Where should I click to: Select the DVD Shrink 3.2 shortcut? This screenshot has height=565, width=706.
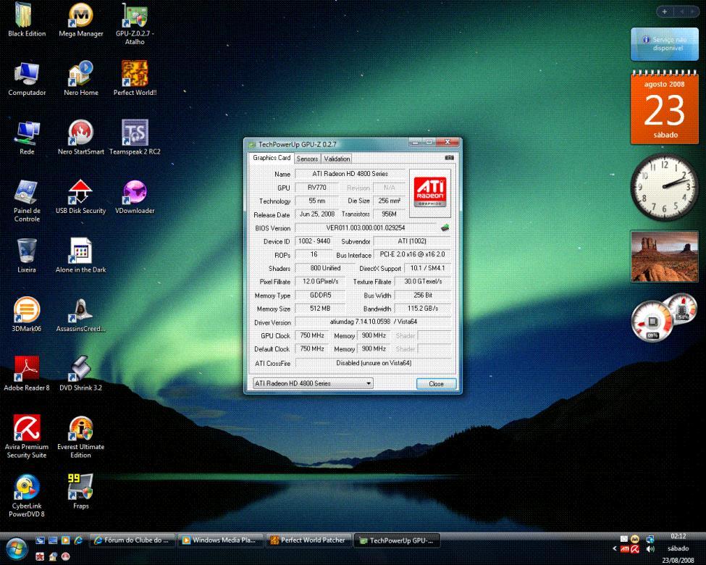click(x=81, y=374)
